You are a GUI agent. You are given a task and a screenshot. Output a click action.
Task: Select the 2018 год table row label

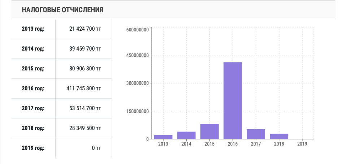pos(33,128)
